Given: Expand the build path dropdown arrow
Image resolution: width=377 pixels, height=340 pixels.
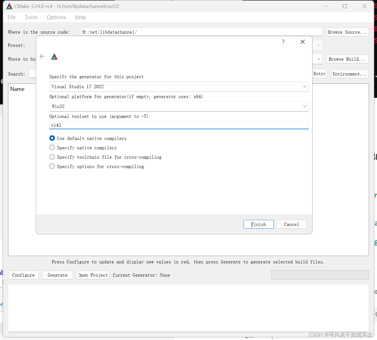Looking at the screenshot, I should tap(318, 59).
